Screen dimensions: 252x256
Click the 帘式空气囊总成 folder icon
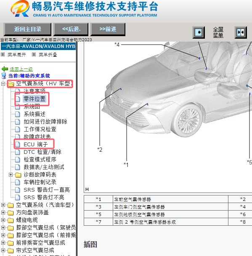[x=11, y=251]
